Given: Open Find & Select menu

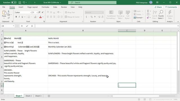Looking at the screenshot, I should (161, 15).
